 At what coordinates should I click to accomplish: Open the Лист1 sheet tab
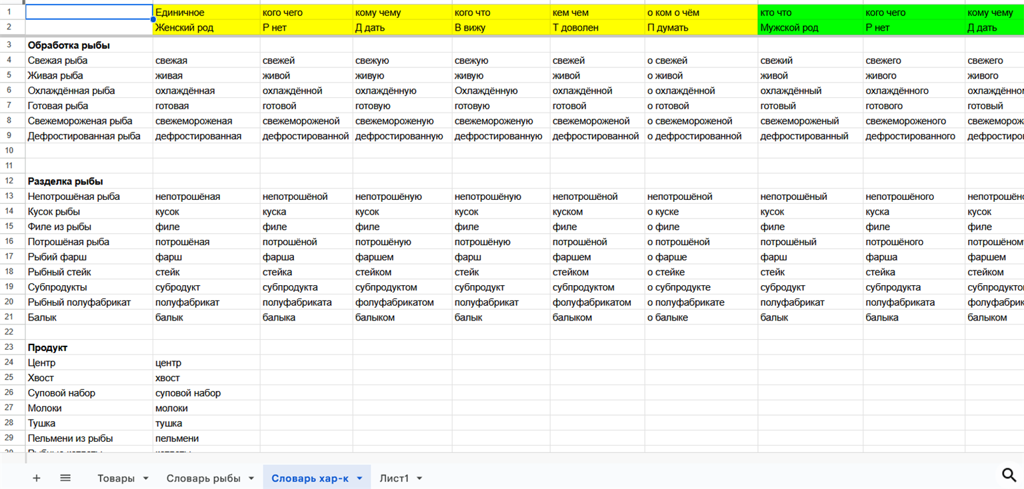click(394, 478)
